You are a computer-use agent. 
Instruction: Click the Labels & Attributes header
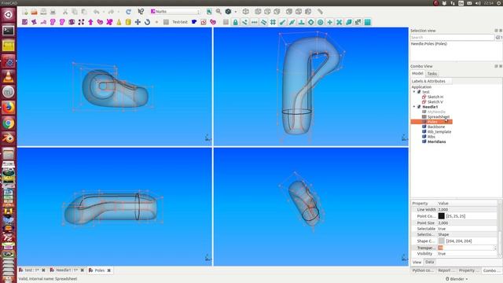431,81
